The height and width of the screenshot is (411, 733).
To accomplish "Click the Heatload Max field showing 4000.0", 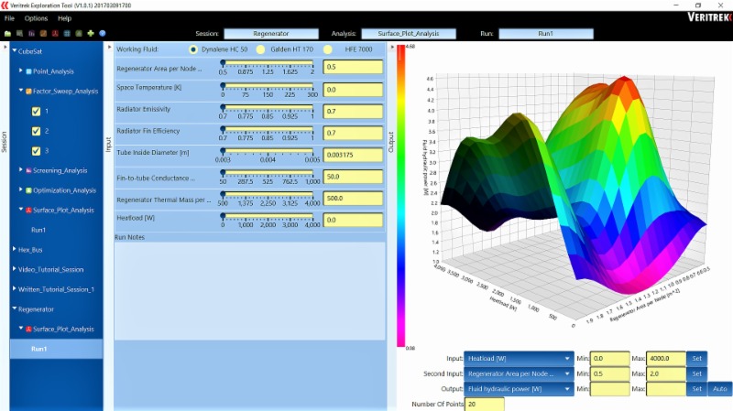I will pos(666,359).
